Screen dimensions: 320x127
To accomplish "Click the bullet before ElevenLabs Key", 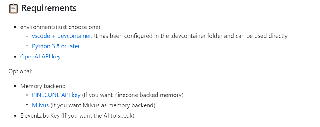I will point(15,116).
